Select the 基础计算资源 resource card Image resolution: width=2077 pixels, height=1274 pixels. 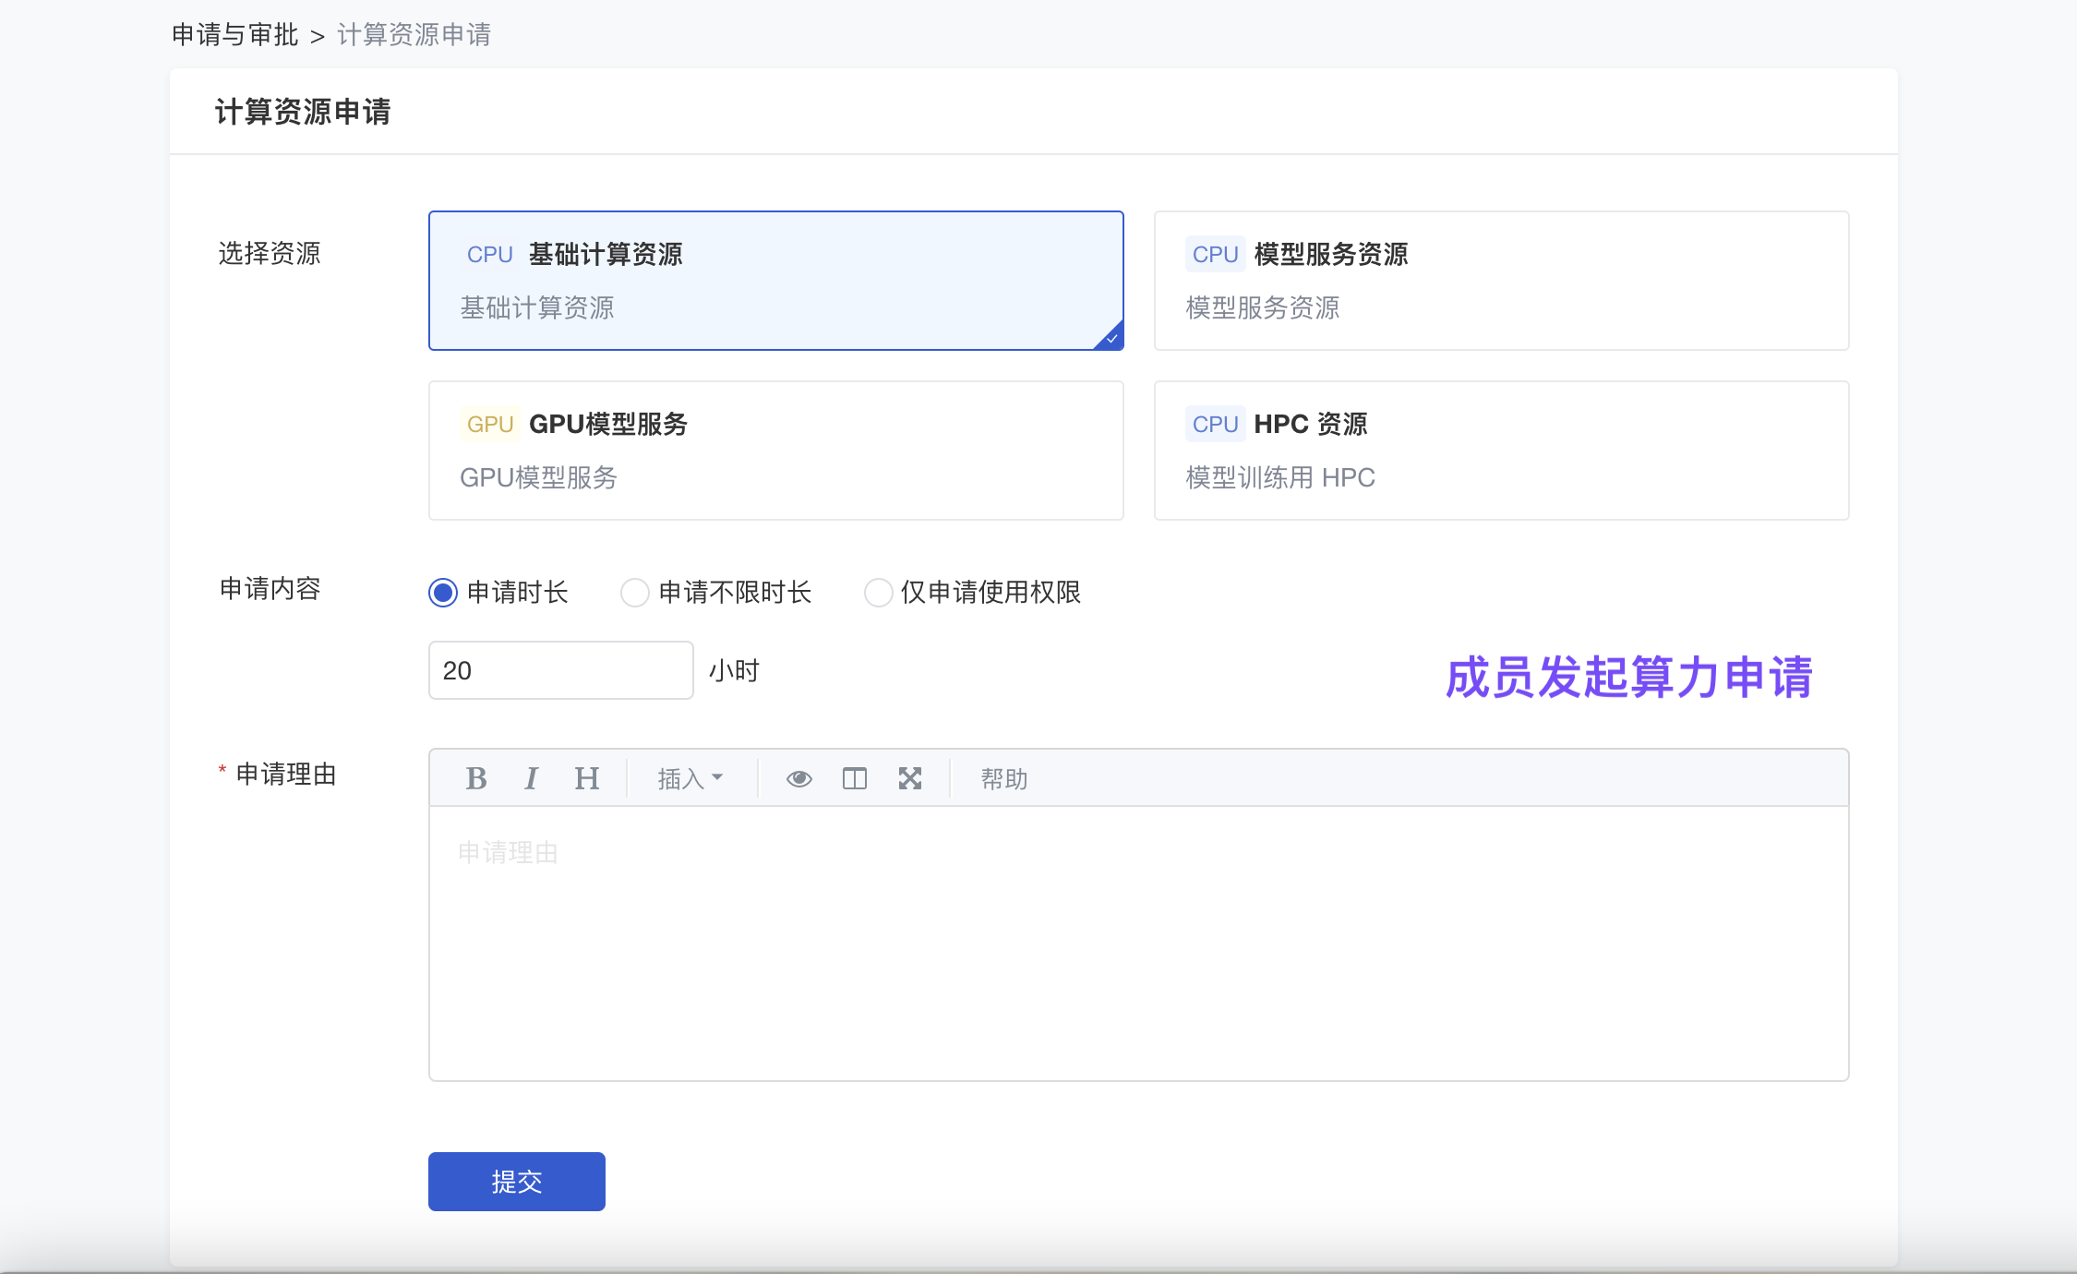pos(775,281)
